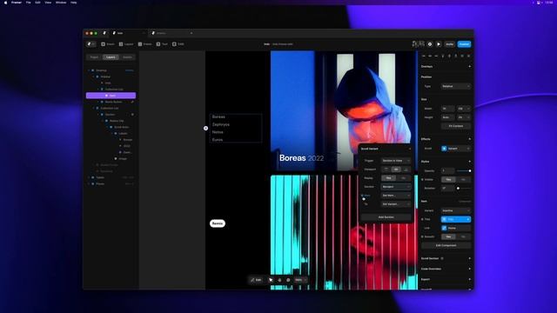
Task: Select the Image layer in tree
Action: pos(123,158)
